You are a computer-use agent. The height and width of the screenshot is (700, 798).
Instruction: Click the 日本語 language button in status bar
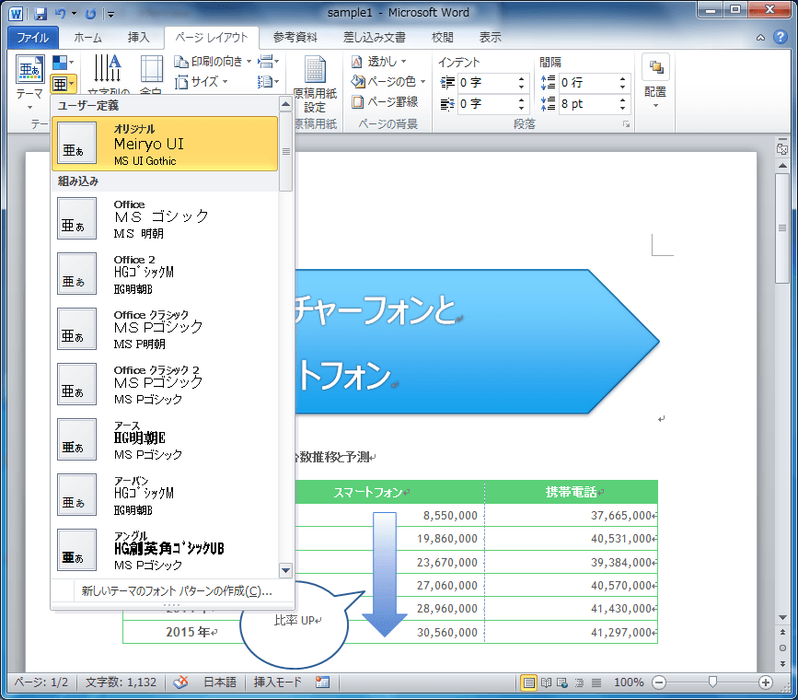220,682
